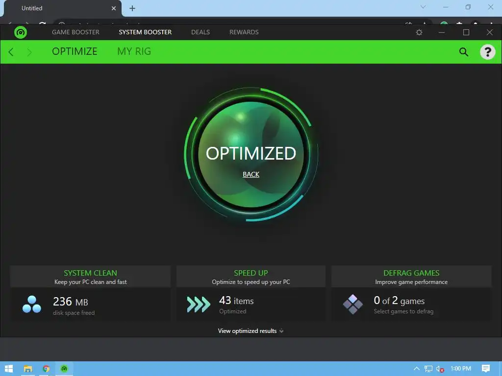502x376 pixels.
Task: Close the Untitled browser tab
Action: [114, 8]
